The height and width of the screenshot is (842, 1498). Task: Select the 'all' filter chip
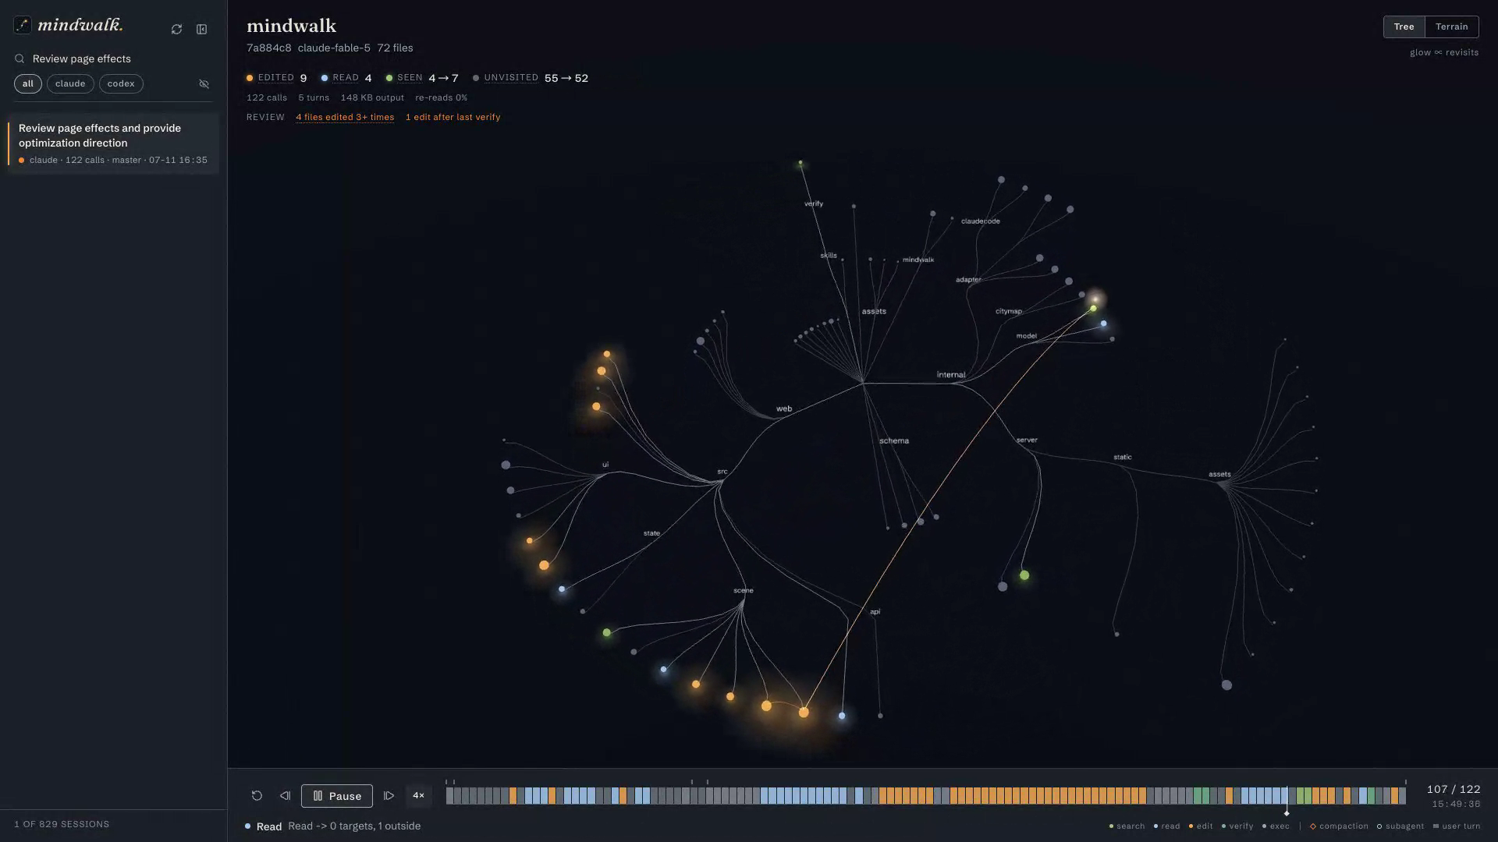(28, 83)
